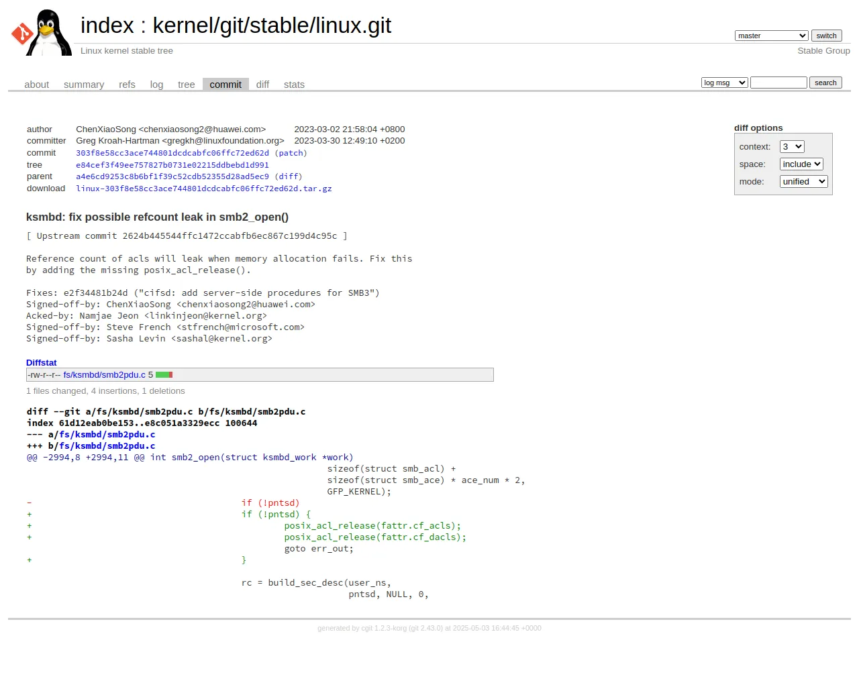This screenshot has height=687, width=859.
Task: Go to the stats tab
Action: point(294,85)
